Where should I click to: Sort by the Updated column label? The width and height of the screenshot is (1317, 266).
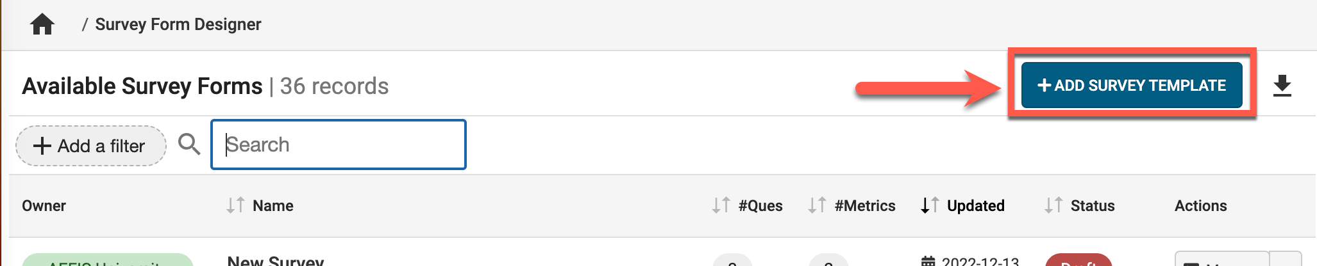coord(975,206)
